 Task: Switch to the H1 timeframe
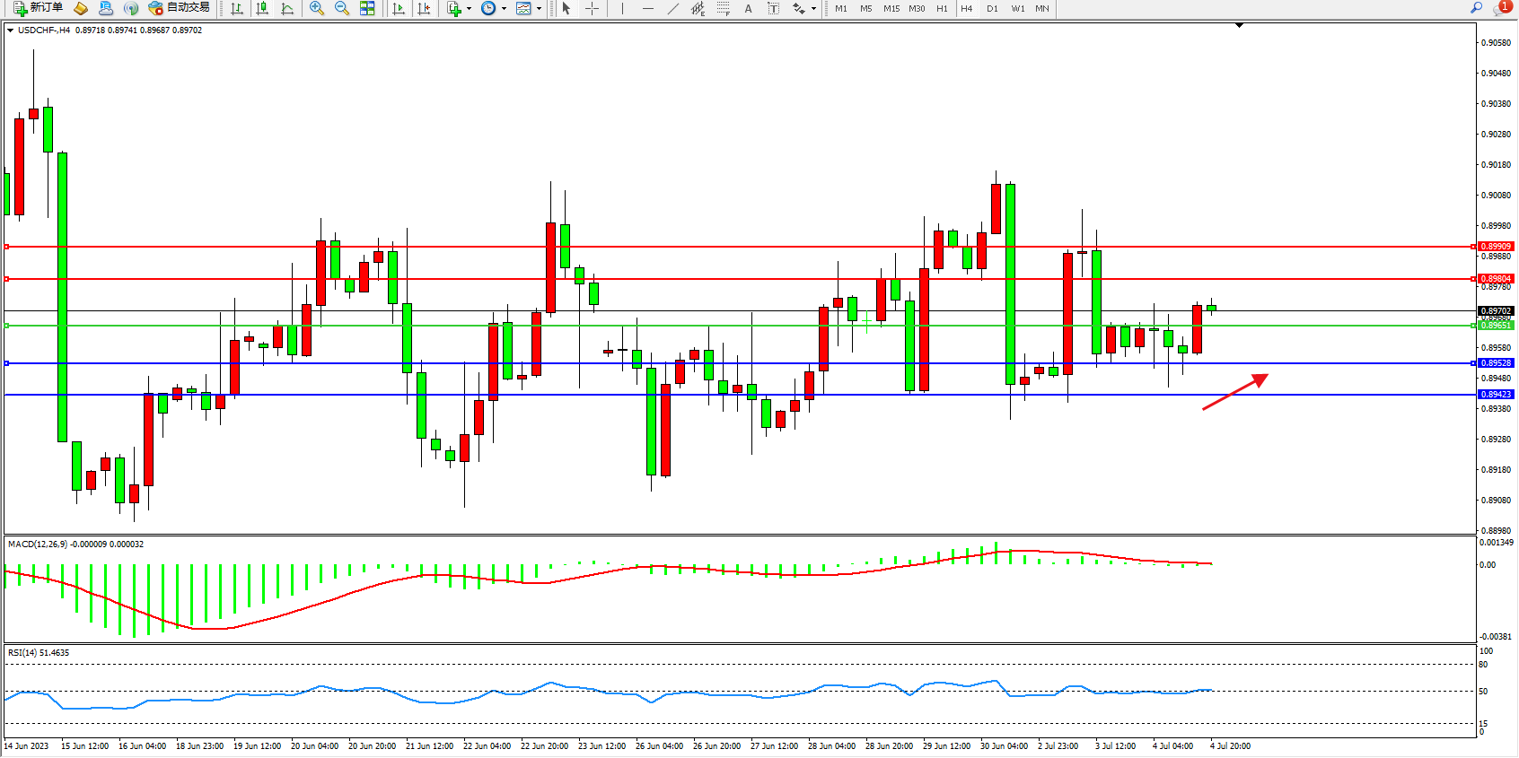coord(942,8)
